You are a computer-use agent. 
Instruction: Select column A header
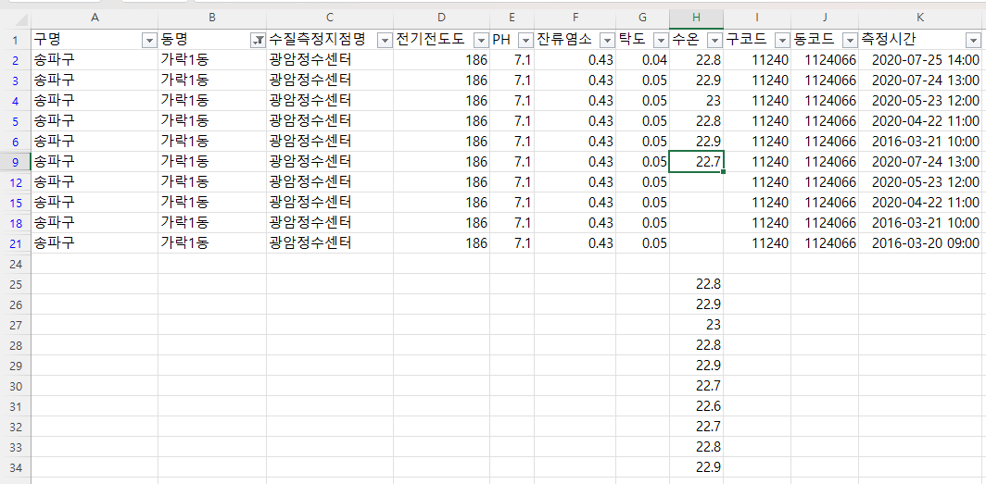coord(95,19)
